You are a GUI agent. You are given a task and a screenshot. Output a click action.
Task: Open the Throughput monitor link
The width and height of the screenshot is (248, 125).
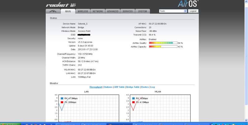coord(96,87)
